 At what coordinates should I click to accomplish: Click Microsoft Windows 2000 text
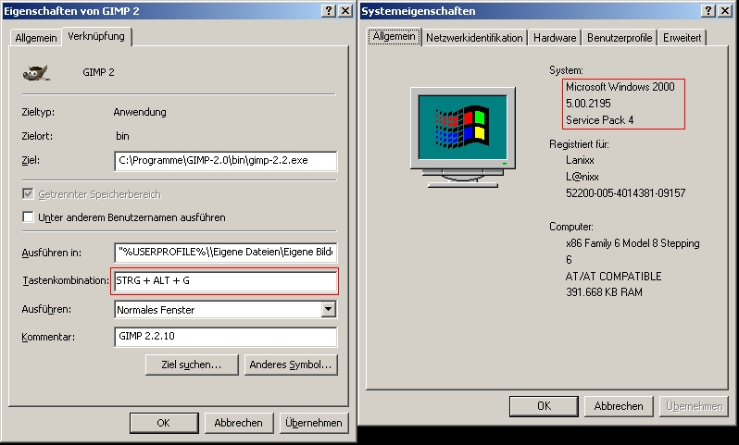[x=620, y=87]
